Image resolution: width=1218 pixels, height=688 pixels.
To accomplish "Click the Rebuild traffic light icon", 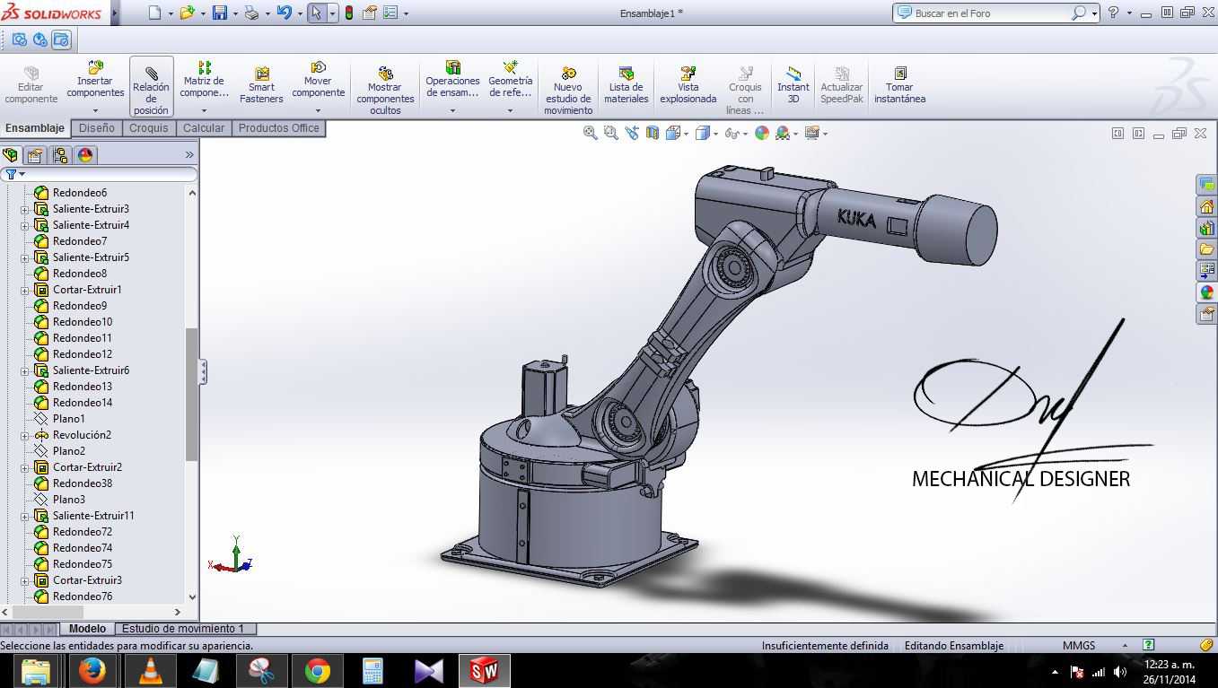I will [x=348, y=13].
